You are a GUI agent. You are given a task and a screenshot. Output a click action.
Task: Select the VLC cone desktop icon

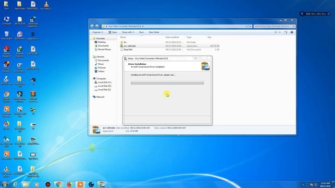click(46, 6)
